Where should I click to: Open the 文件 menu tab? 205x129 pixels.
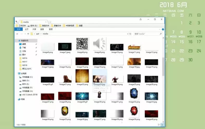click(x=19, y=29)
